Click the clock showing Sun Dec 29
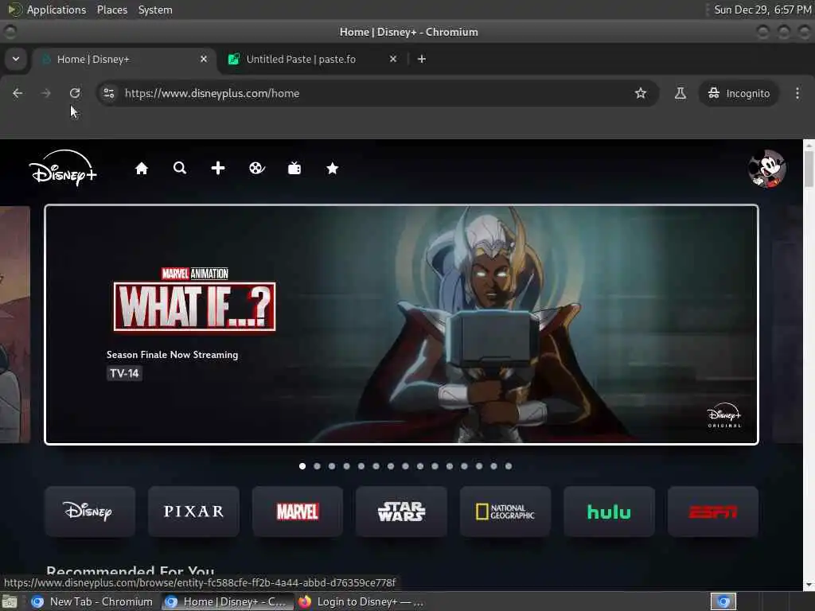This screenshot has width=815, height=611. pyautogui.click(x=762, y=10)
